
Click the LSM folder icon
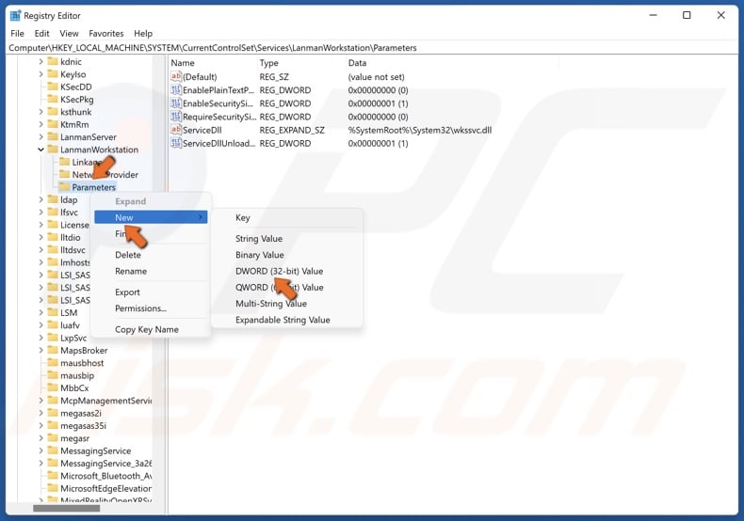[x=53, y=312]
